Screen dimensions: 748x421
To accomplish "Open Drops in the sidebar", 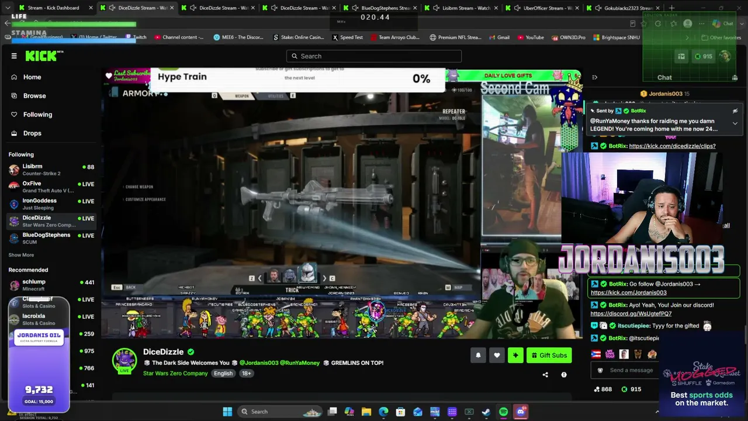I will tap(32, 133).
